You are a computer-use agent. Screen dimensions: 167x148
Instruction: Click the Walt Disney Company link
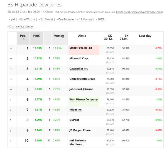pos(83,99)
